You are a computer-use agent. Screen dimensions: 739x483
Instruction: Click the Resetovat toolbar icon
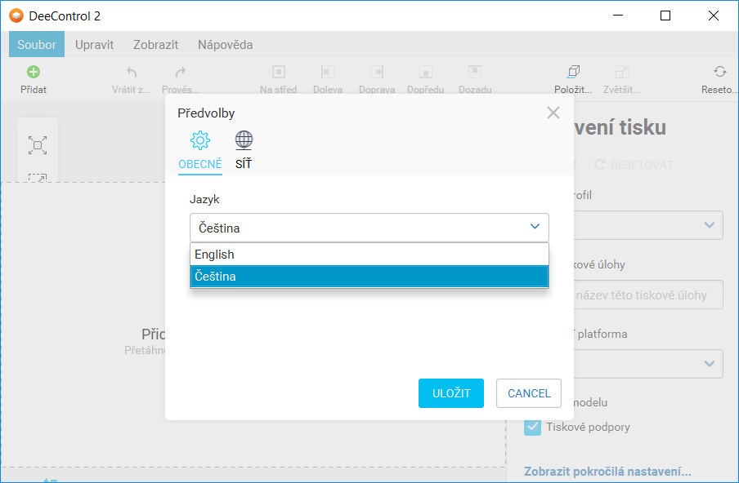click(719, 73)
